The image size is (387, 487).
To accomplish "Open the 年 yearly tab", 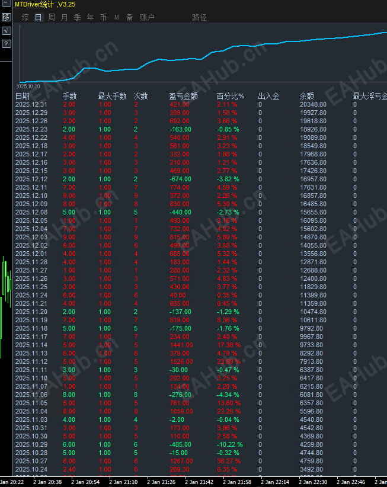I will (x=91, y=17).
